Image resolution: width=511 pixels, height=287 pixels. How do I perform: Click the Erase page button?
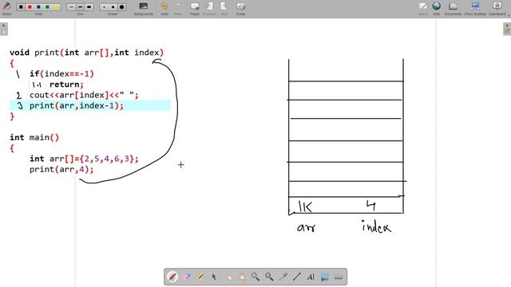pyautogui.click(x=240, y=8)
